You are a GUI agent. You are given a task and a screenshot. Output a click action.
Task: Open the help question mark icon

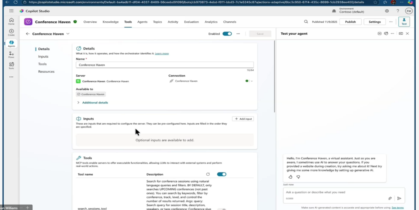[x=398, y=11]
